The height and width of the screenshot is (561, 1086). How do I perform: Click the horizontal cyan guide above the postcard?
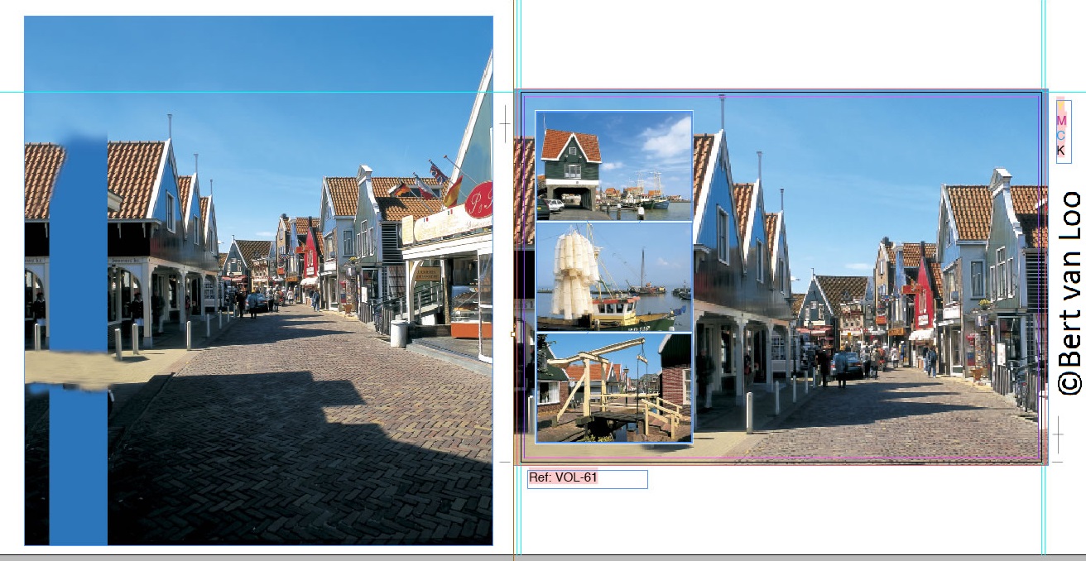tap(248, 92)
